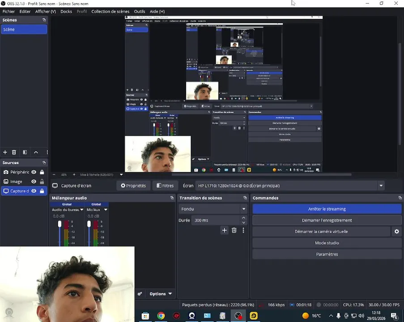Click microphone icon in system tray

click(x=339, y=316)
